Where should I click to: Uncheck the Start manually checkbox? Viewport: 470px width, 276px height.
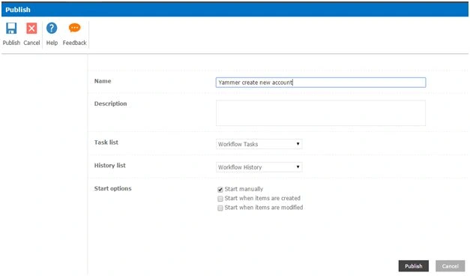[x=220, y=189]
